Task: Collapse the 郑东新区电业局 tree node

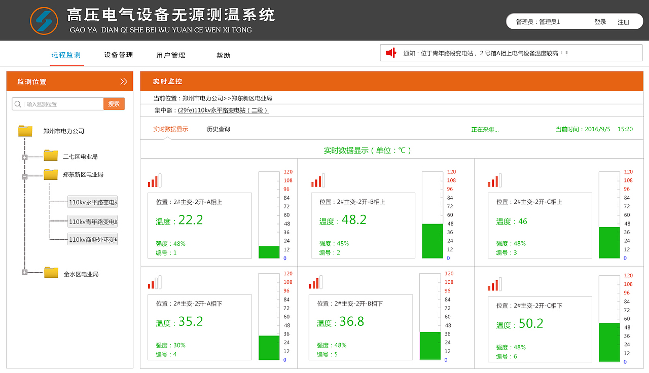Action: tap(24, 176)
